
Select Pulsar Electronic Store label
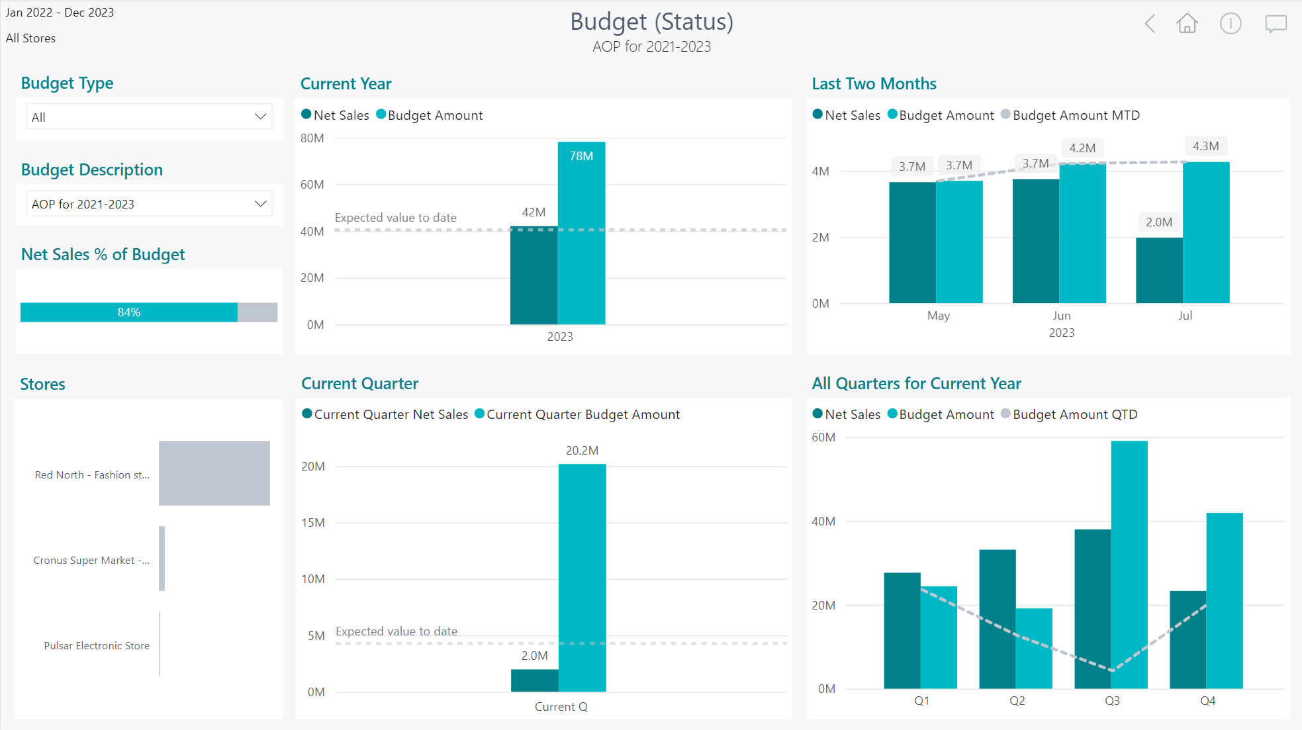pos(97,645)
